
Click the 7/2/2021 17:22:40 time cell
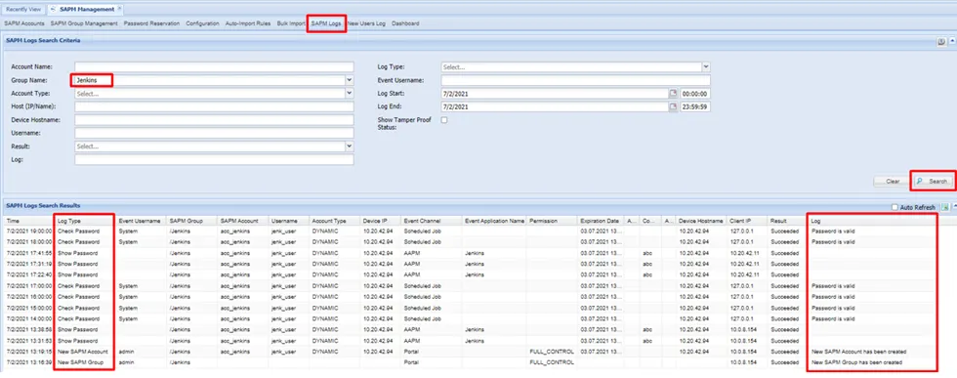(x=29, y=274)
